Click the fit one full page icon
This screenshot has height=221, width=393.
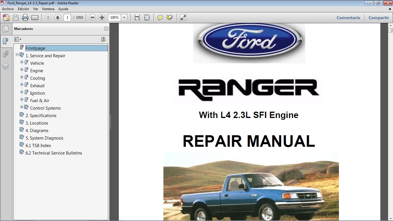[147, 18]
